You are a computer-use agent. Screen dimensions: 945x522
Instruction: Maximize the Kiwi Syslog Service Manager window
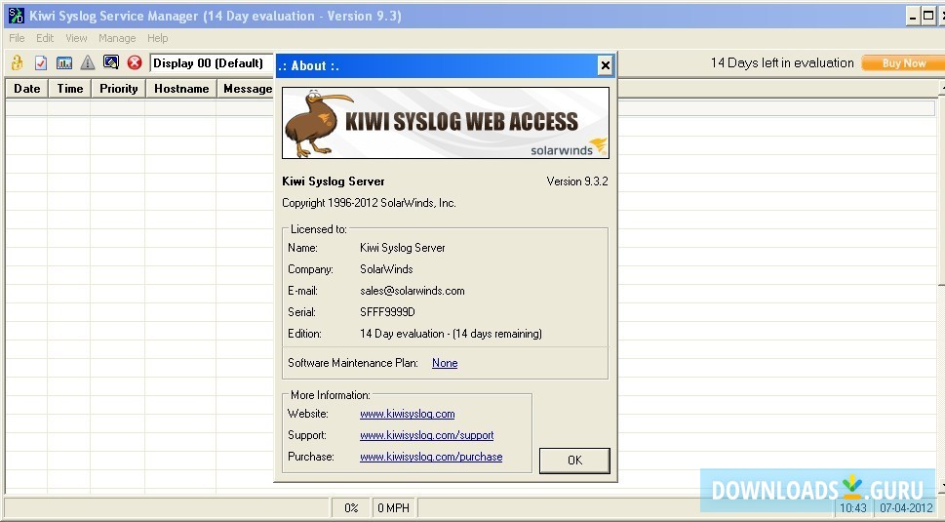tap(928, 17)
